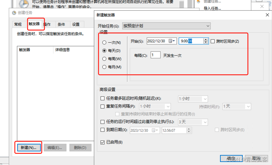272x165 pixels.
Task: Select the 每月(M) radio option
Action: pos(104,67)
